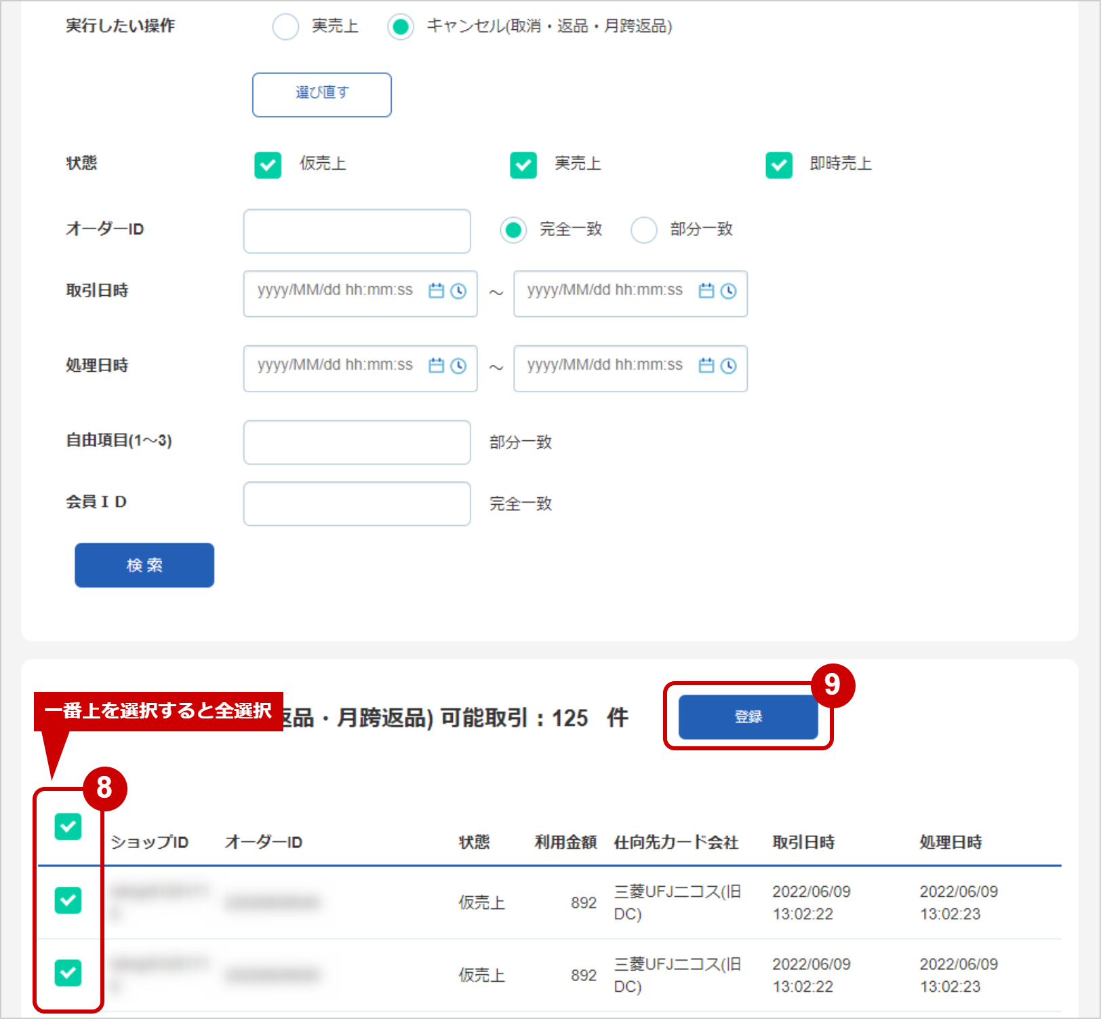Uncheck the first result row checkbox
The width and height of the screenshot is (1101, 1019).
tap(68, 900)
